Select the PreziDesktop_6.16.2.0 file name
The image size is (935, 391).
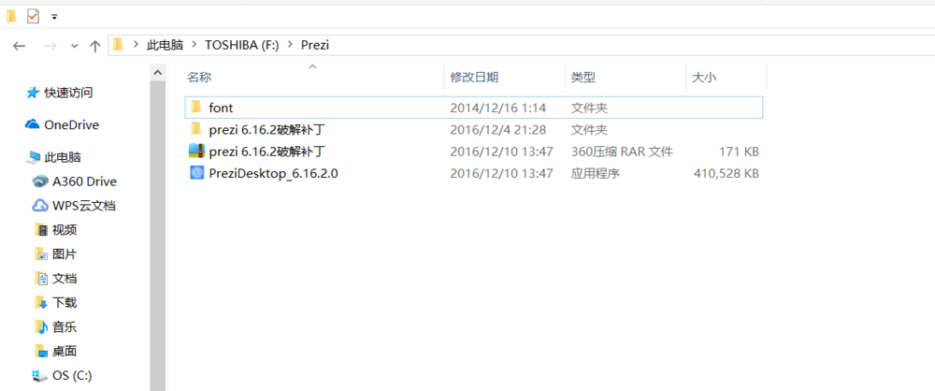click(274, 174)
